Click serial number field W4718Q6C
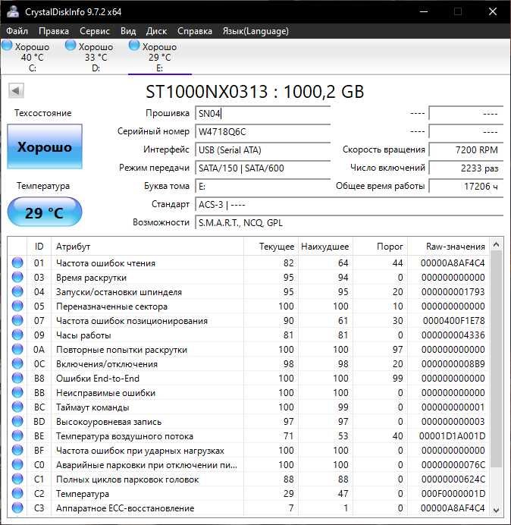511x525 pixels. 262,131
